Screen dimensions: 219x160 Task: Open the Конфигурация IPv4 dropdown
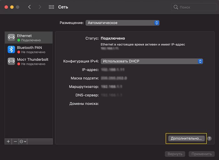152,61
